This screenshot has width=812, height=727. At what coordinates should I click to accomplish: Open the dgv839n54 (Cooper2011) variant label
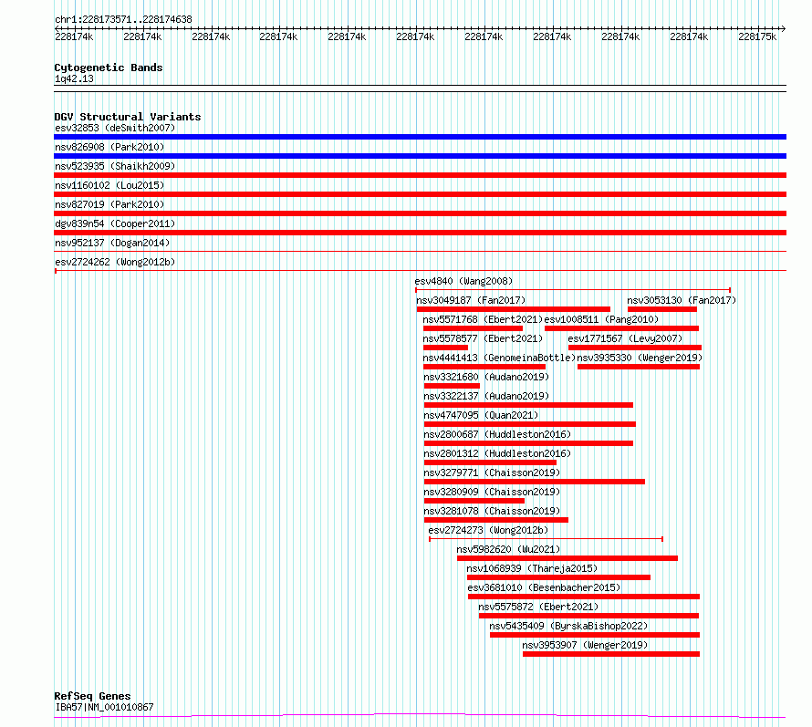click(x=115, y=223)
